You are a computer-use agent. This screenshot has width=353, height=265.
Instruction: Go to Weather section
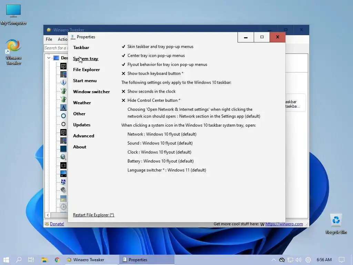(x=82, y=103)
